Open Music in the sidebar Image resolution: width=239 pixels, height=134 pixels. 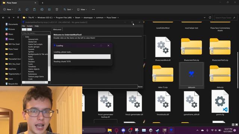coord(9,34)
